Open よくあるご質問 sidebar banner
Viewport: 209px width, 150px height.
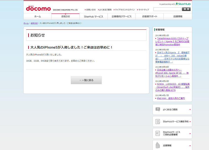(x=172, y=109)
